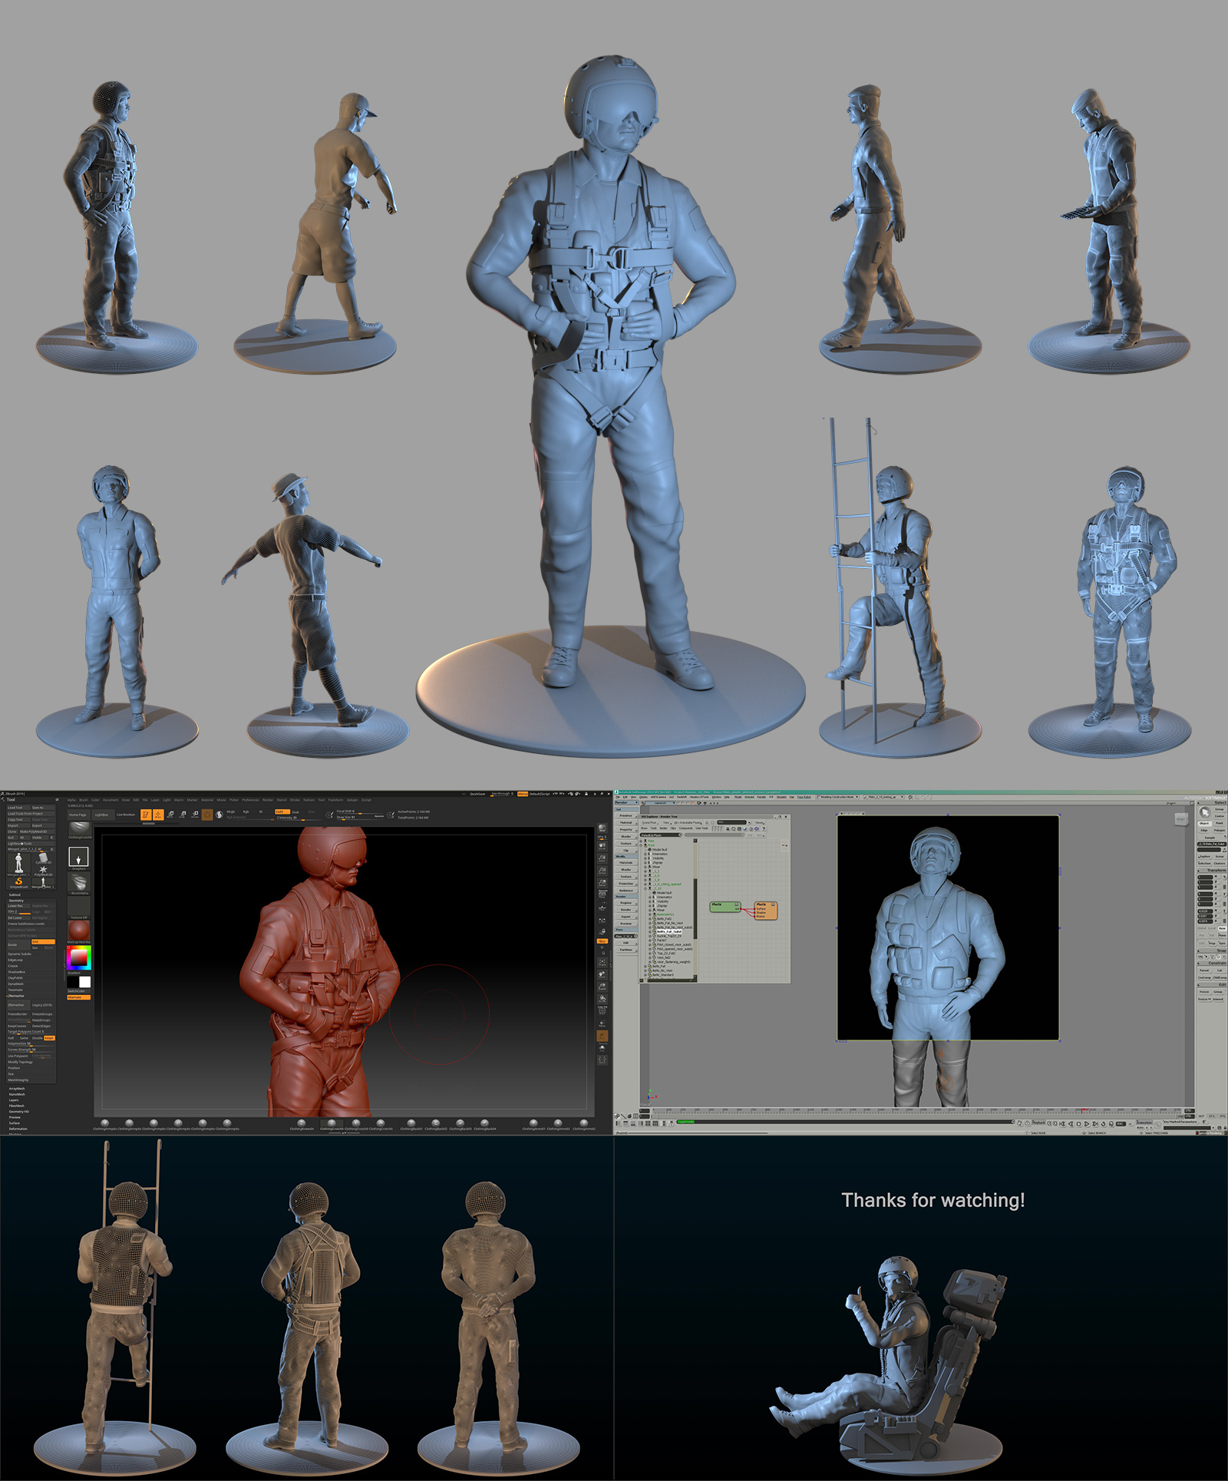This screenshot has width=1228, height=1481.
Task: Select the SimpleBrush tool
Action: pyautogui.click(x=18, y=882)
